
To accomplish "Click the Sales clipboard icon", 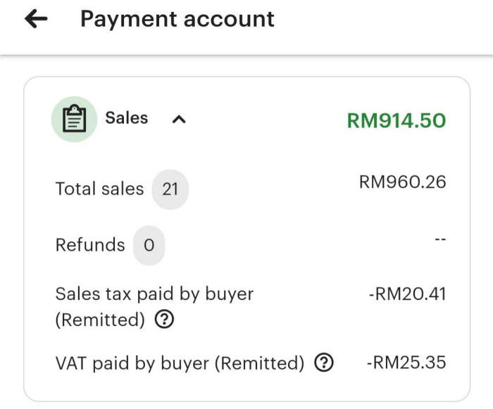I will (x=74, y=120).
